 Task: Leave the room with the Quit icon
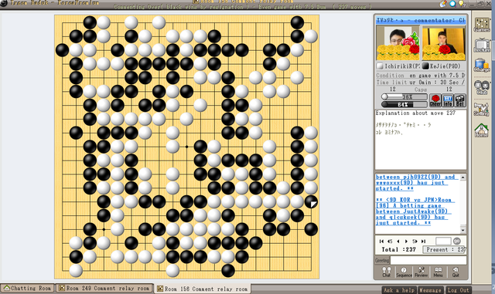(x=456, y=272)
